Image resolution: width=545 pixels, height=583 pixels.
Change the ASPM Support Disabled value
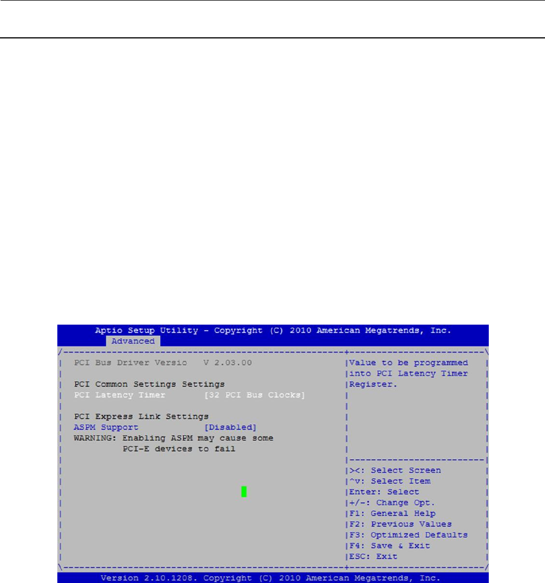(230, 427)
